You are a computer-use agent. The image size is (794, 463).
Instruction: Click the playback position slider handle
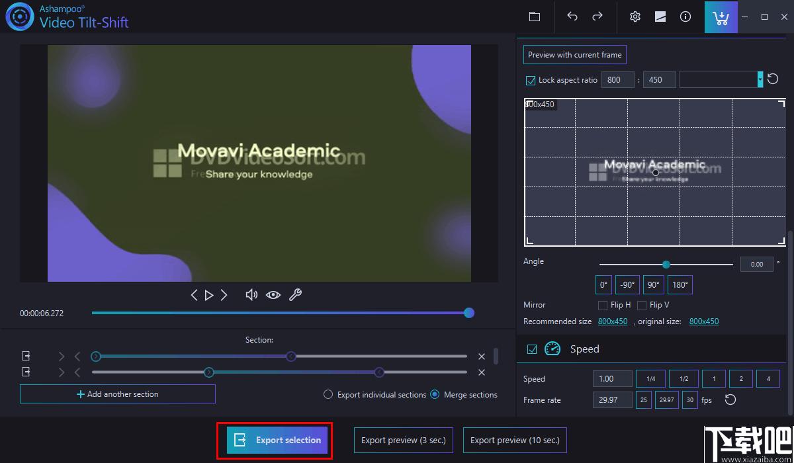click(x=469, y=313)
